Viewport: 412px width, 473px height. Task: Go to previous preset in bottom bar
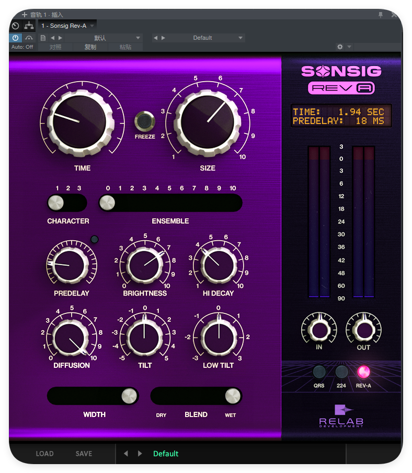click(x=126, y=454)
